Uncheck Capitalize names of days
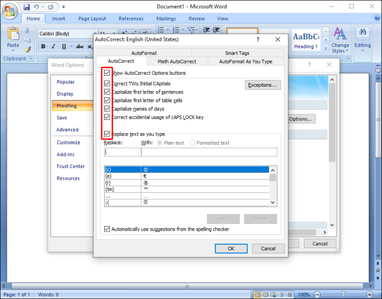This screenshot has height=299, width=382. click(107, 108)
